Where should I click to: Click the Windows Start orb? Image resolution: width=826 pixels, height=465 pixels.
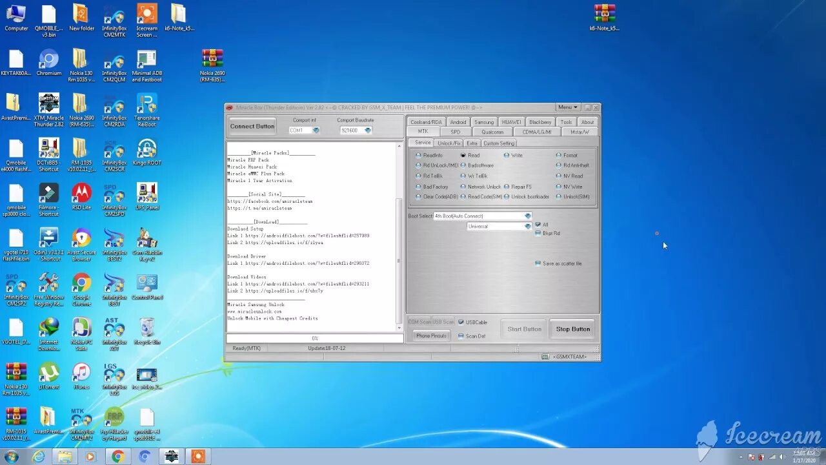[x=11, y=457]
